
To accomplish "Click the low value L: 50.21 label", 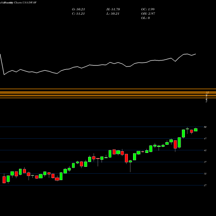I will point(113,13).
